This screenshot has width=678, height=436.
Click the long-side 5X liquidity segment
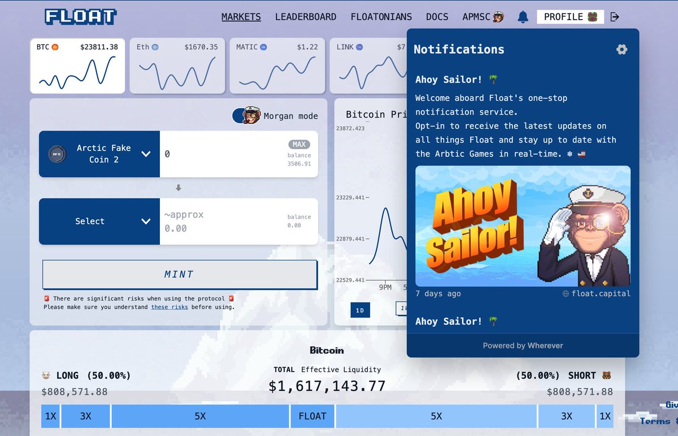pyautogui.click(x=200, y=416)
